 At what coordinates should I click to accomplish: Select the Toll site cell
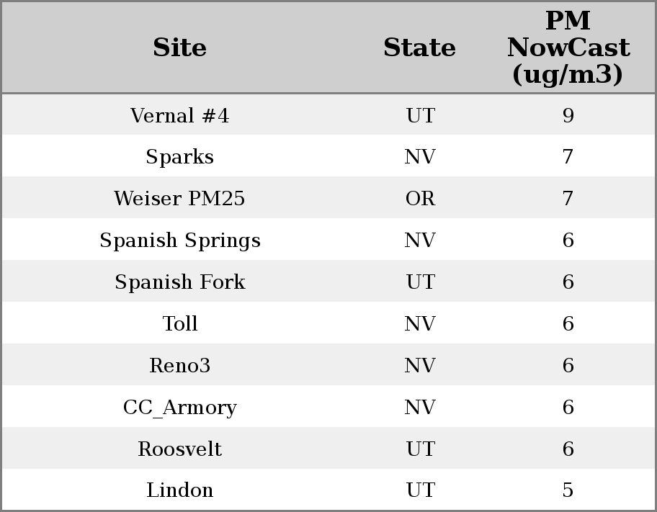click(179, 324)
